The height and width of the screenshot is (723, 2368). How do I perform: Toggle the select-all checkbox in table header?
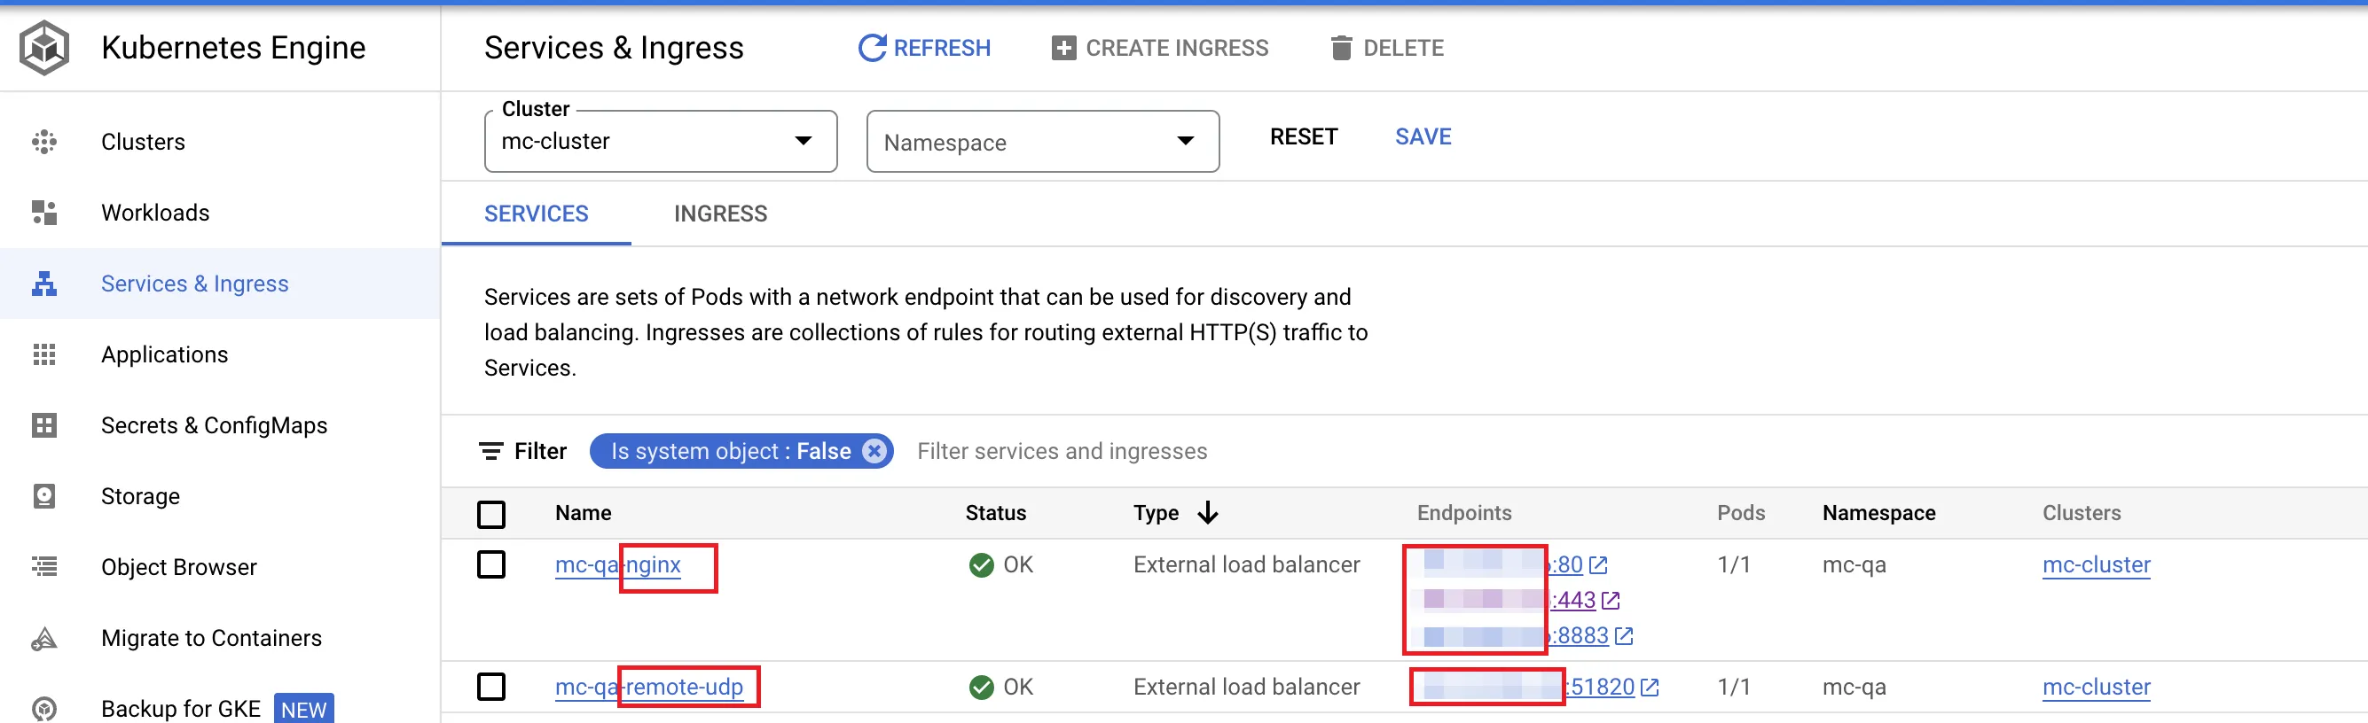pos(490,515)
